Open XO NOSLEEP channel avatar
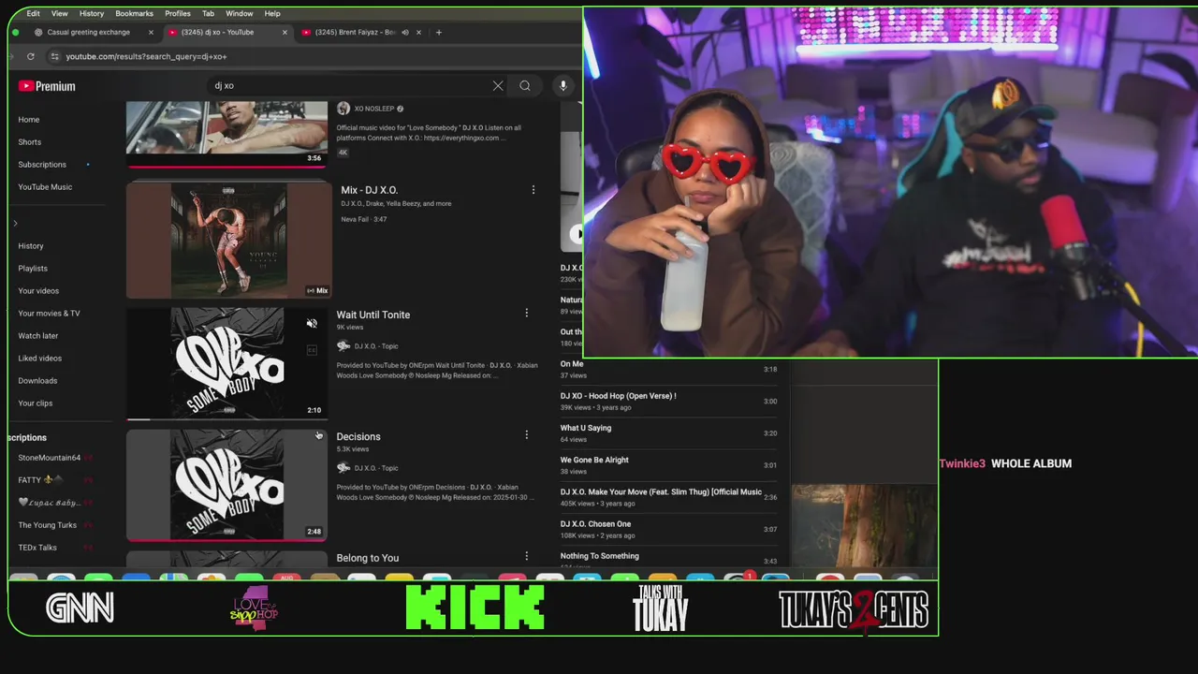The height and width of the screenshot is (674, 1198). tap(343, 109)
